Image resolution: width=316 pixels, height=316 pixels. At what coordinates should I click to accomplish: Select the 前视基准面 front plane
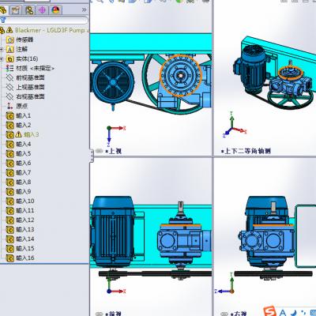30,77
